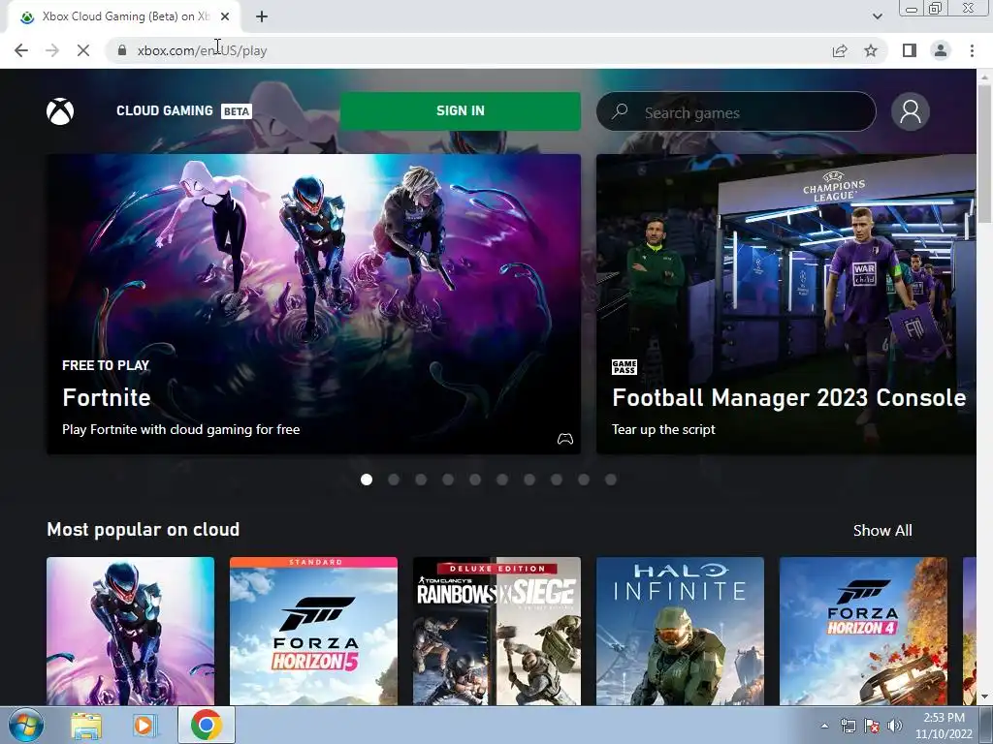Click the Show desktop strip on taskbar
The image size is (993, 744).
pyautogui.click(x=986, y=725)
